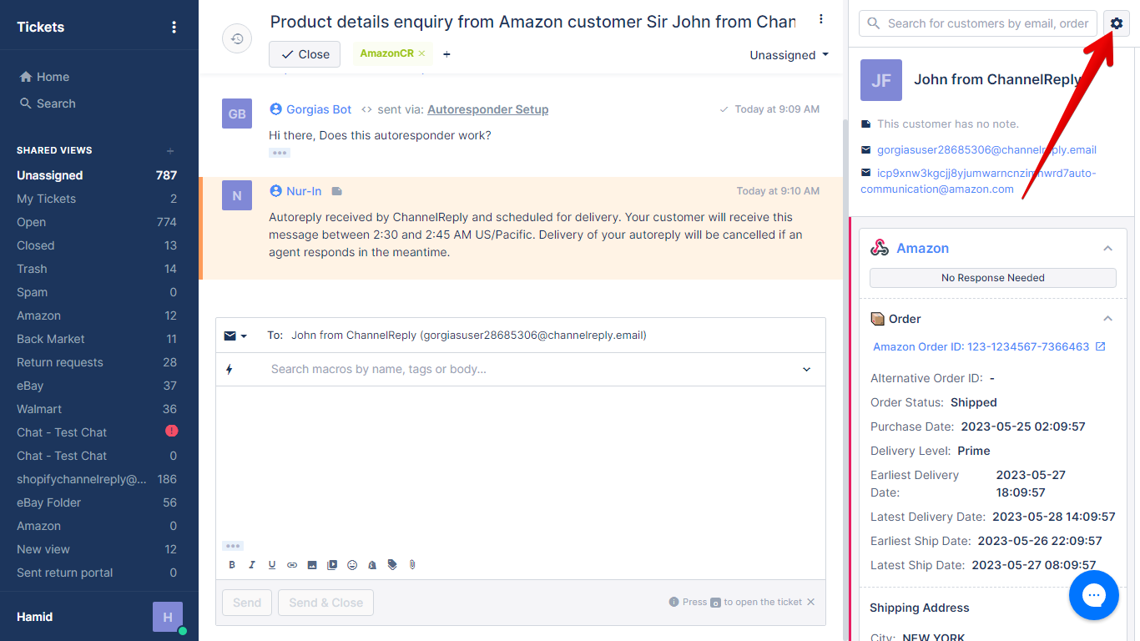Open the email channel selector dropdown

coord(235,336)
